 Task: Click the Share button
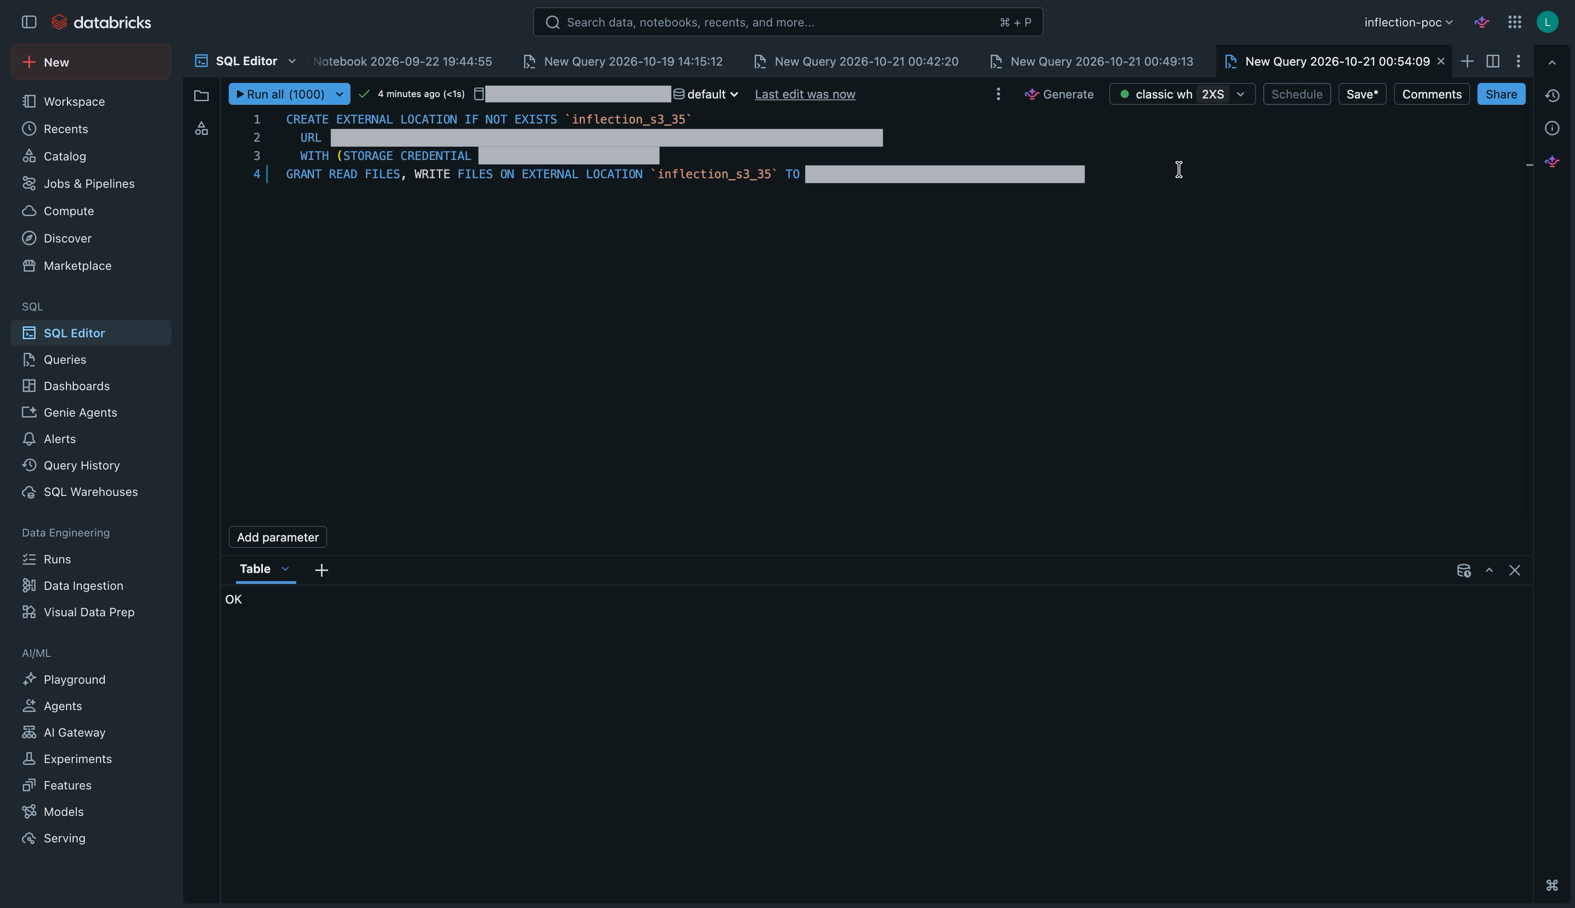pos(1501,94)
